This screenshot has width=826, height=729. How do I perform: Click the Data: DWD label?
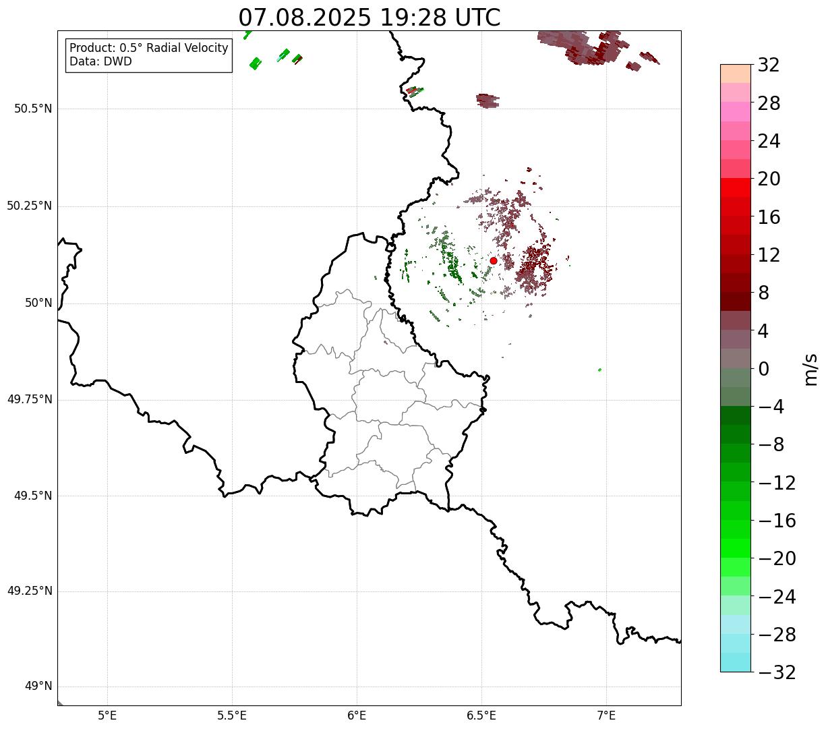(x=100, y=61)
